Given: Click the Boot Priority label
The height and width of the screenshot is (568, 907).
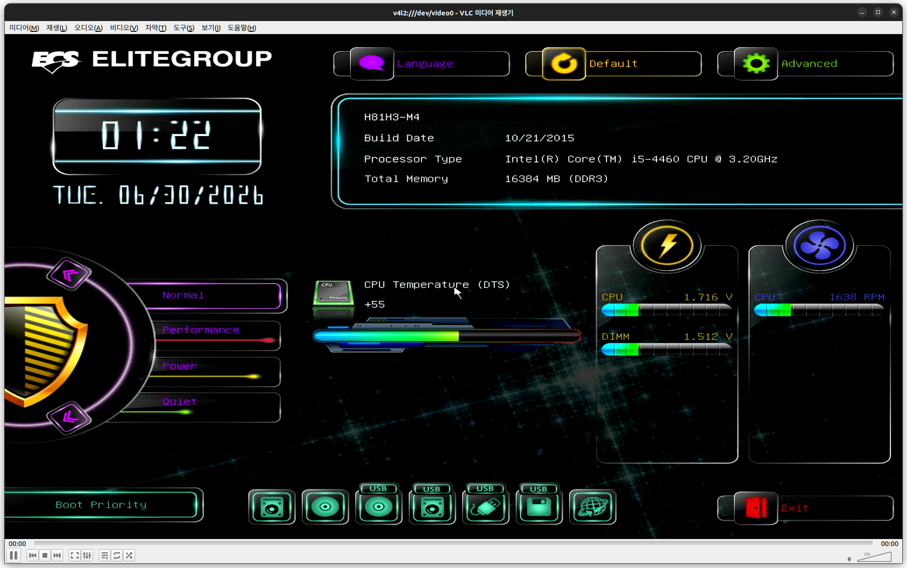Looking at the screenshot, I should pyautogui.click(x=101, y=505).
